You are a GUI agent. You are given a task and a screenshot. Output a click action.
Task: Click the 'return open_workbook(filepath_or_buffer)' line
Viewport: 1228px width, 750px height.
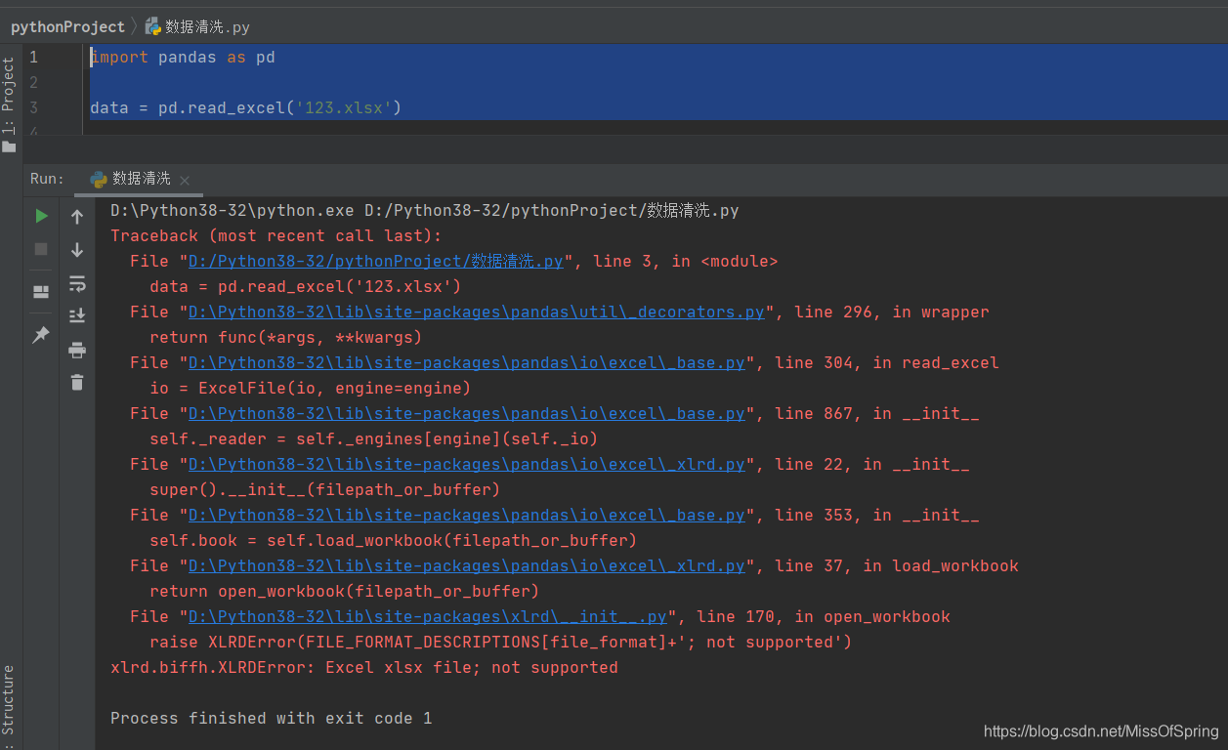click(x=345, y=591)
